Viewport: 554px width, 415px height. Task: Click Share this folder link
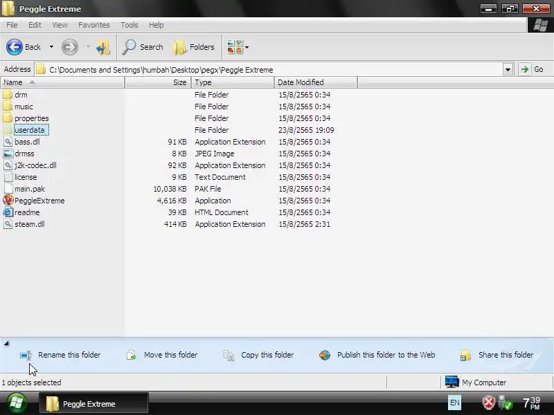tap(506, 355)
